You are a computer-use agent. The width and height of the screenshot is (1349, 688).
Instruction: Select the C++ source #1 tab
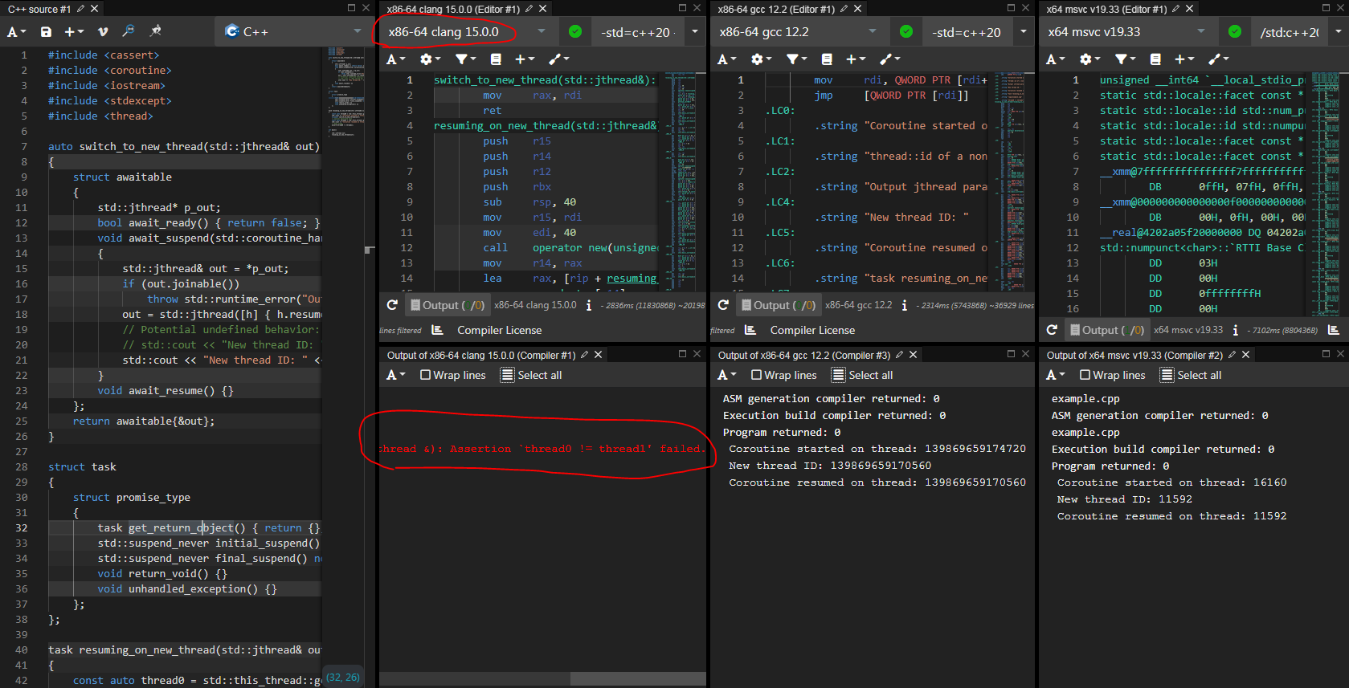[x=39, y=9]
